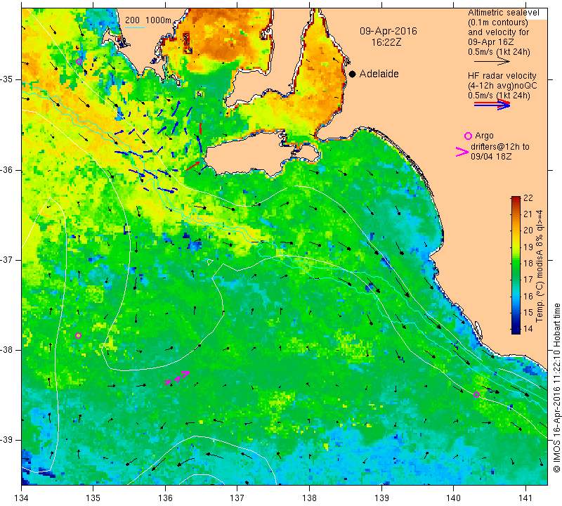Click the 134 longitude axis label
Screen dimensions: 562x506
22,498
